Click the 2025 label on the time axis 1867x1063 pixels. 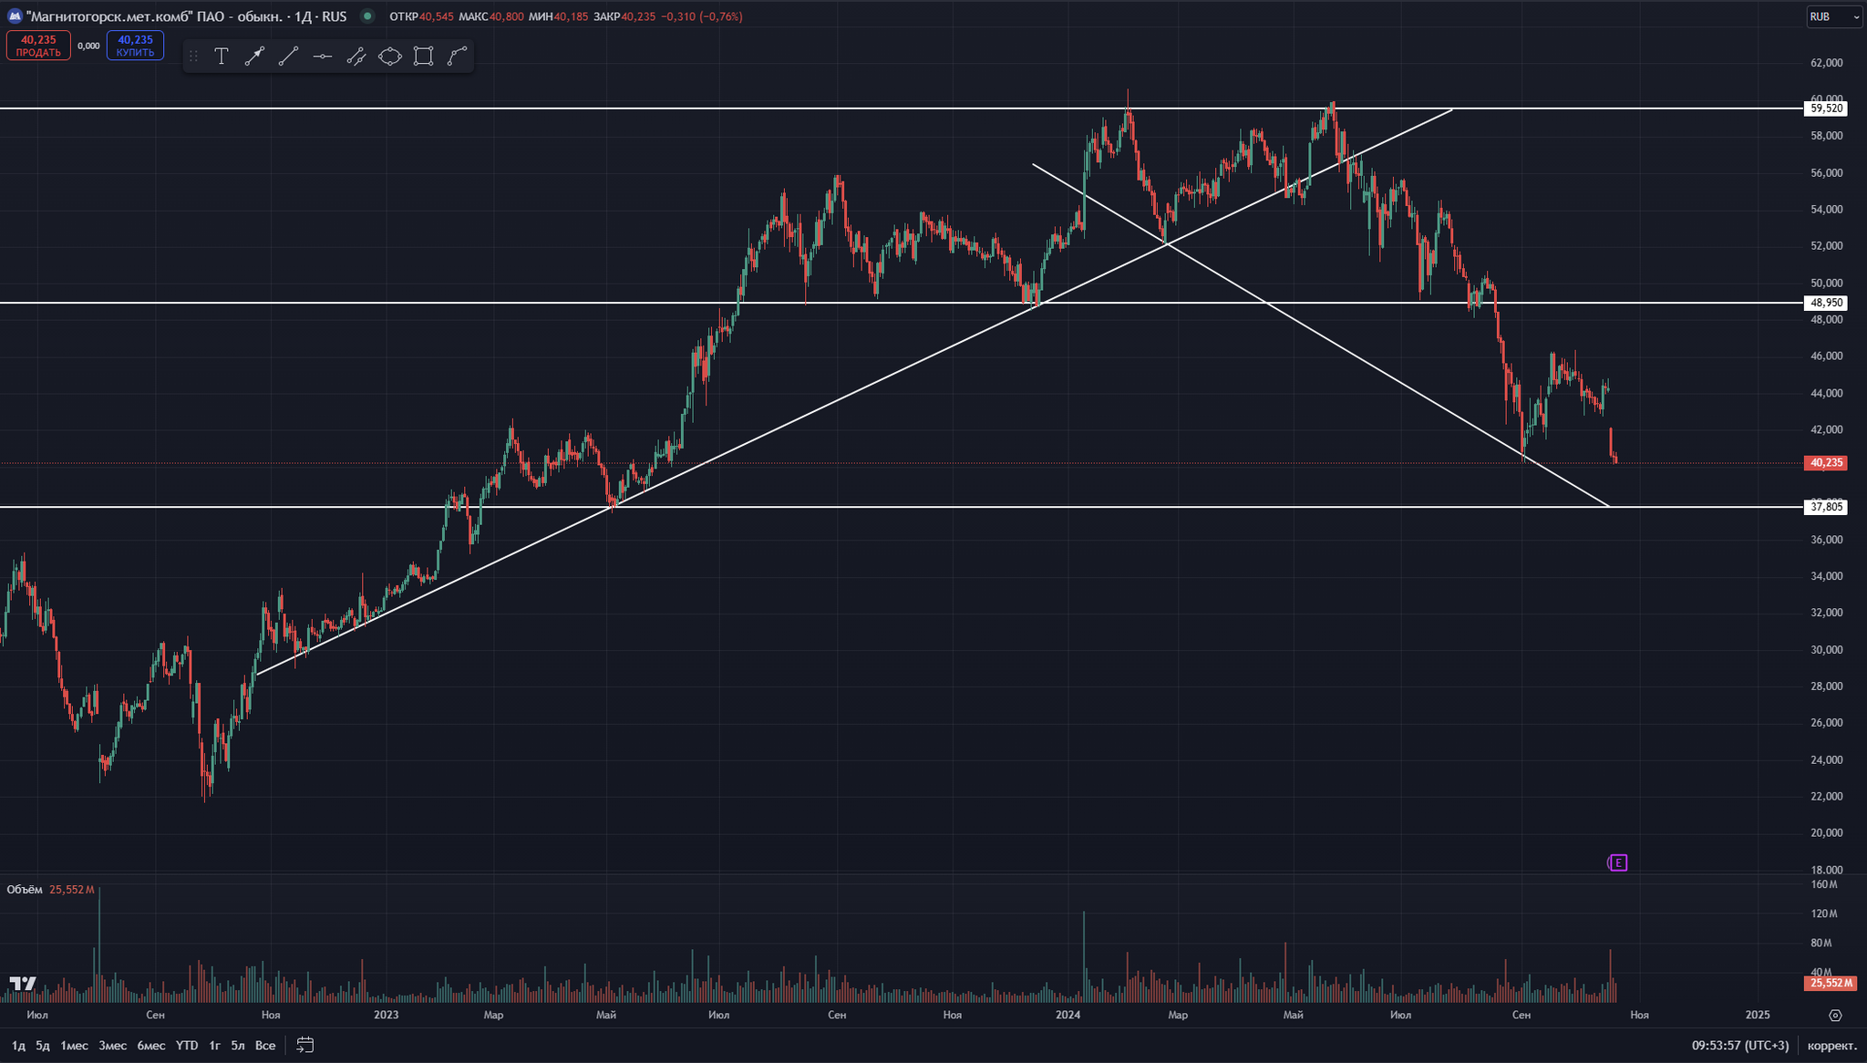tap(1758, 1015)
